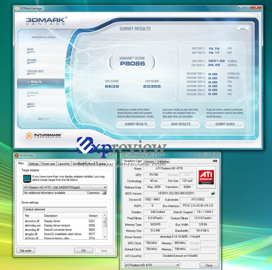Click the BIOS save chip icon
Viewport: 272px width, 270px height.
(213, 193)
